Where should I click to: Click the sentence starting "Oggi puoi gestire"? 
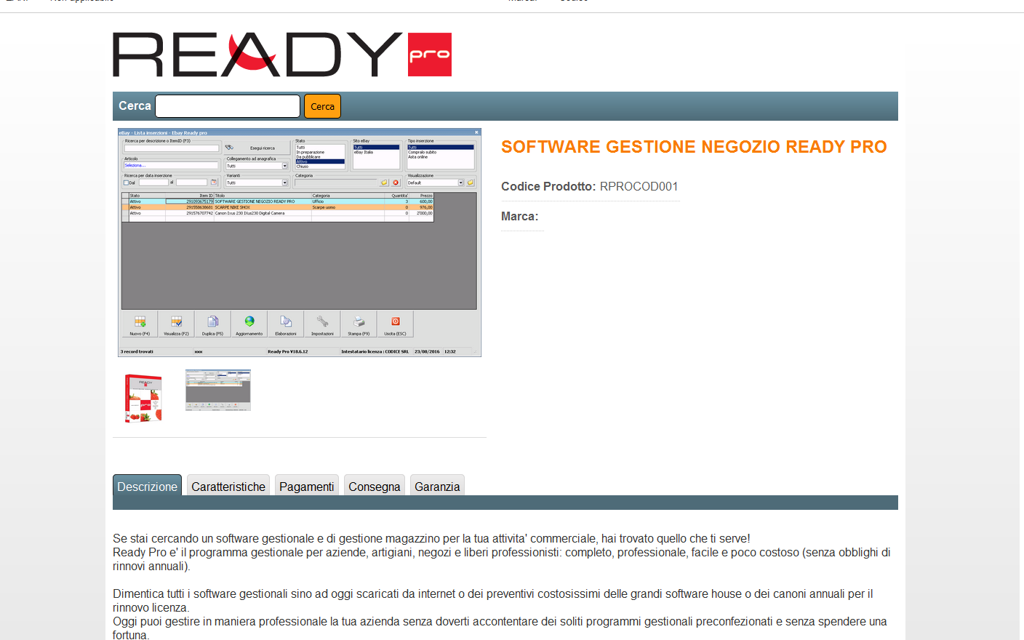[500, 628]
